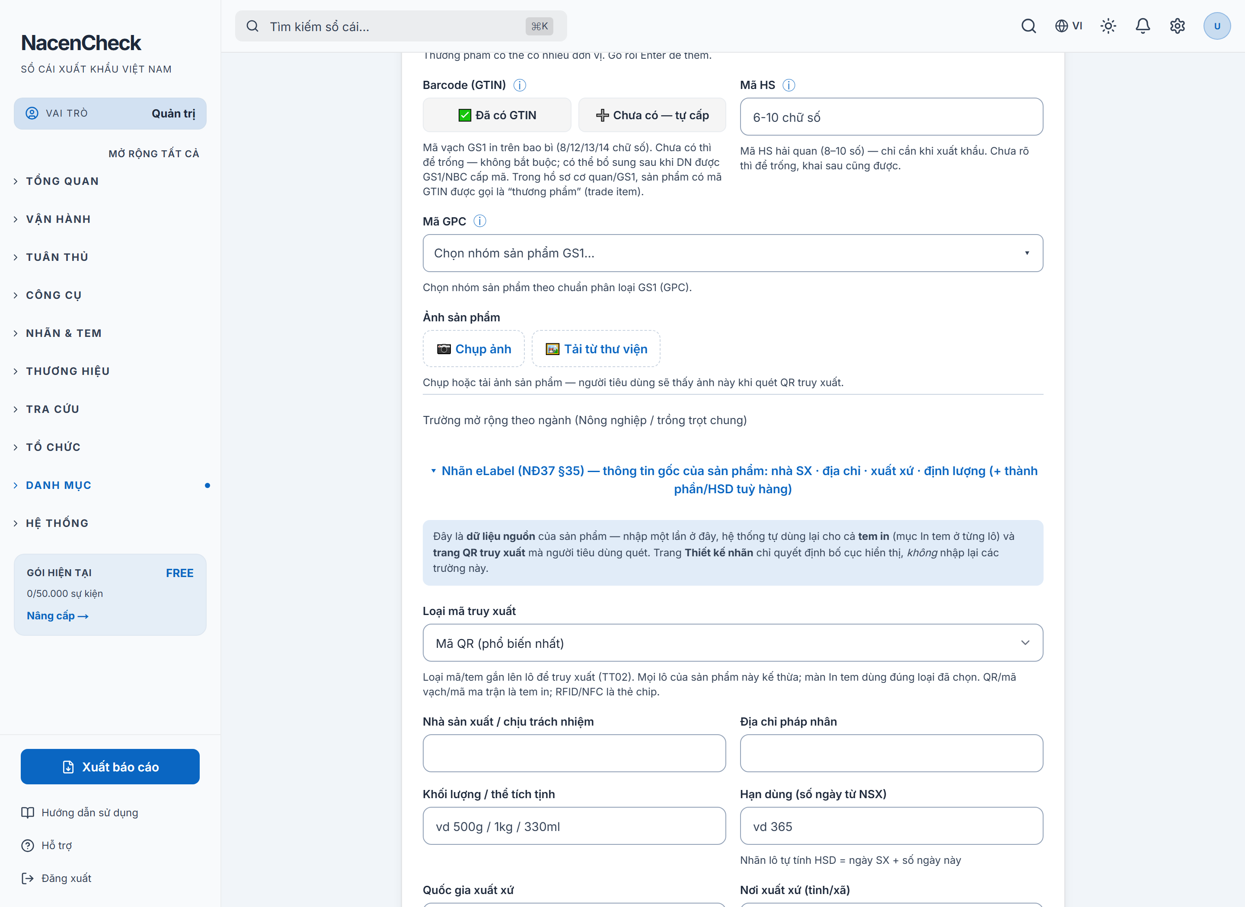This screenshot has width=1245, height=907.
Task: Click the search magnifier icon in header
Action: 1028,26
